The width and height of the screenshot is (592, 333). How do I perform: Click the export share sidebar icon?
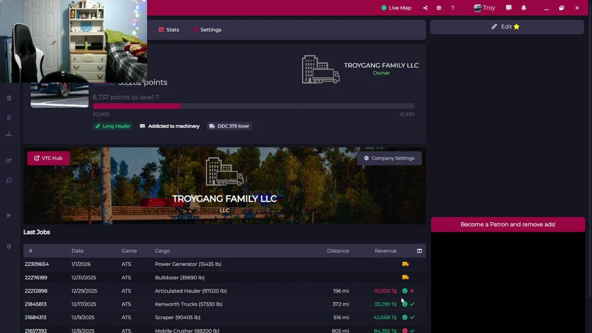[9, 161]
